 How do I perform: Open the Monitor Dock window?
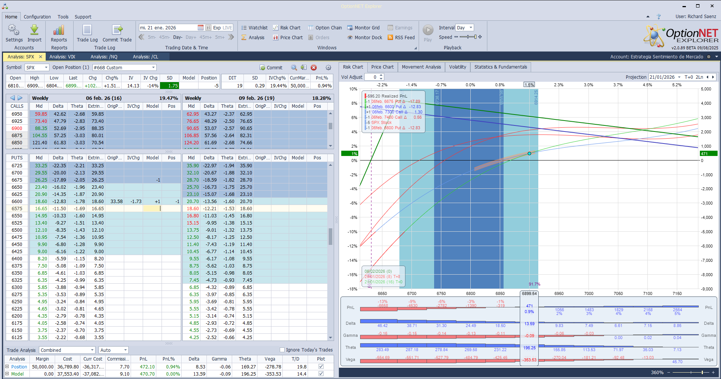[365, 37]
